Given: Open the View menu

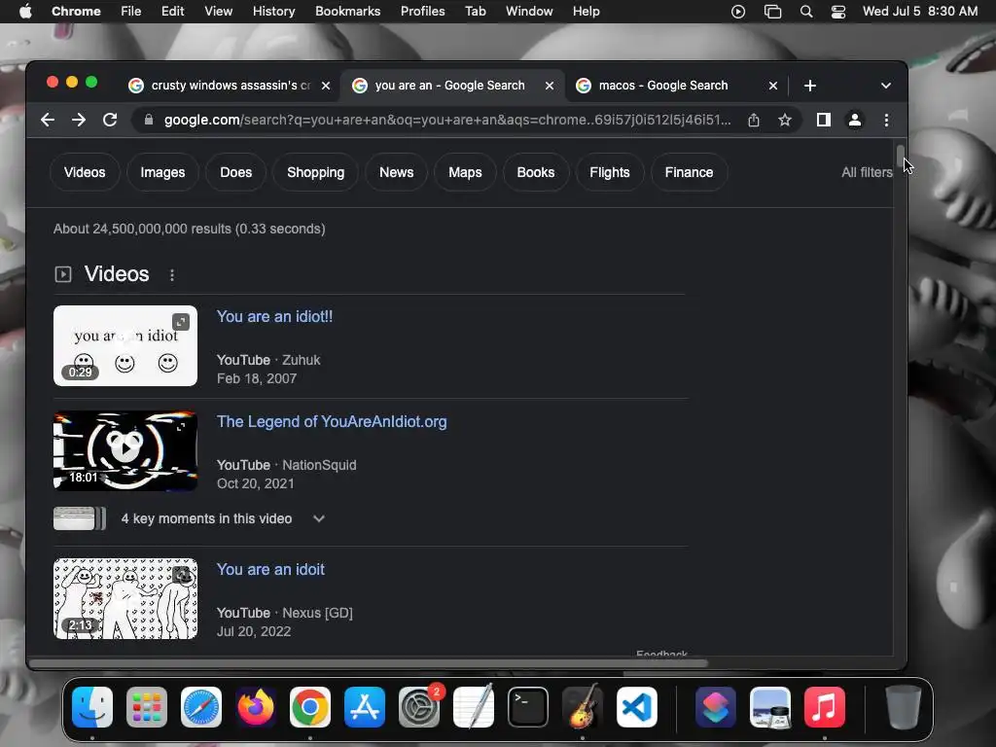Looking at the screenshot, I should click(x=218, y=12).
